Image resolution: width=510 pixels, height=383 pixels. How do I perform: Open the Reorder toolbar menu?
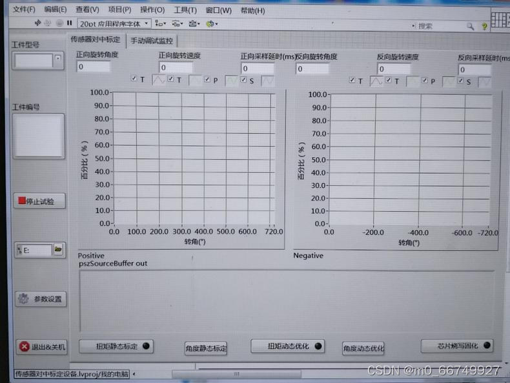(212, 24)
